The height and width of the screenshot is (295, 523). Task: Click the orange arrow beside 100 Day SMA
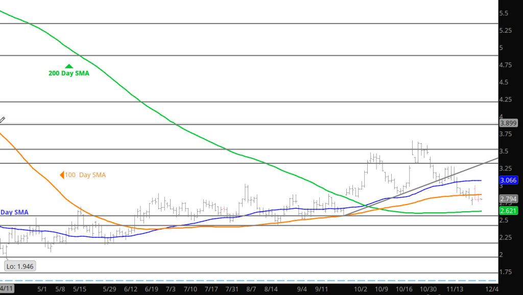pos(62,175)
